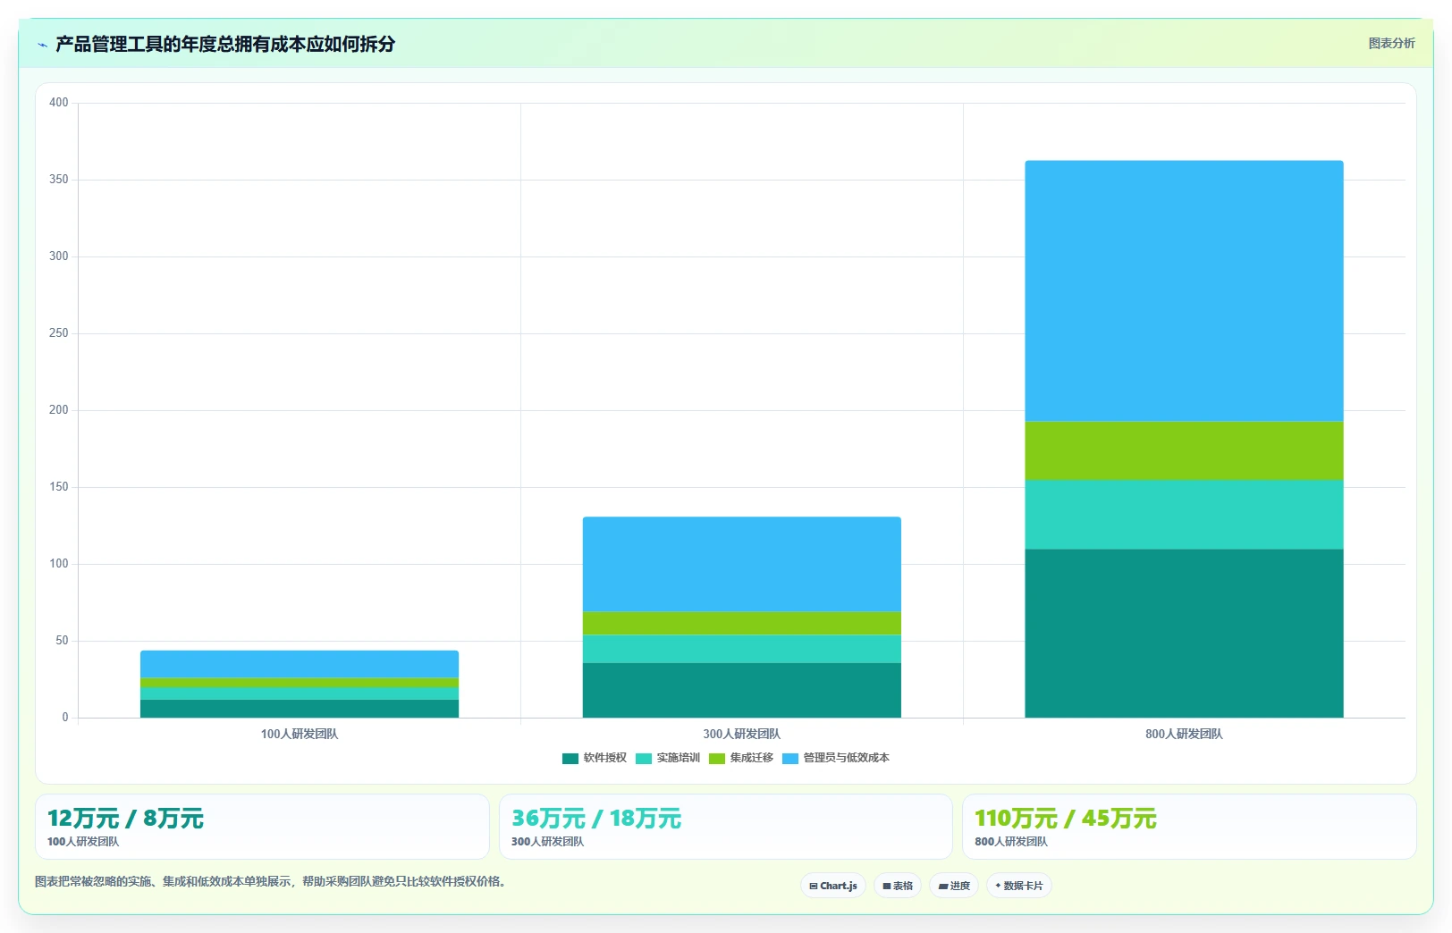Select the Chart.js tag chip
Screen dimensions: 1452x933
[x=832, y=886]
